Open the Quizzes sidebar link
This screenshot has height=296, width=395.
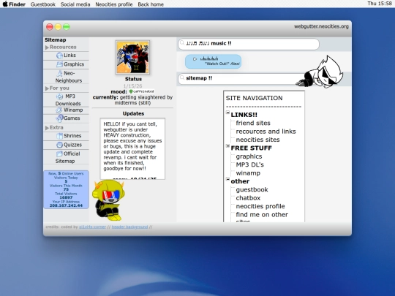click(72, 145)
